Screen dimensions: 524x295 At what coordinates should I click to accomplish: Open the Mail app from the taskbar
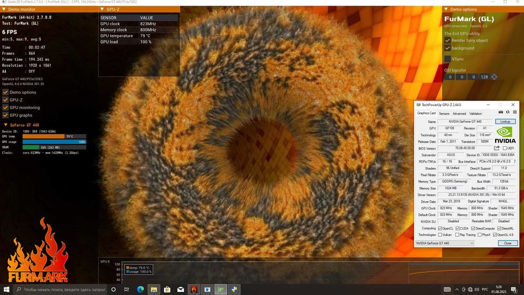[x=180, y=289]
